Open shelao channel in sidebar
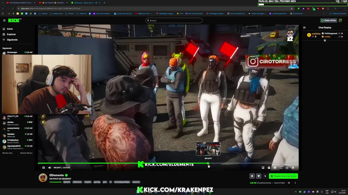The height and width of the screenshot is (195, 348). tap(17, 123)
